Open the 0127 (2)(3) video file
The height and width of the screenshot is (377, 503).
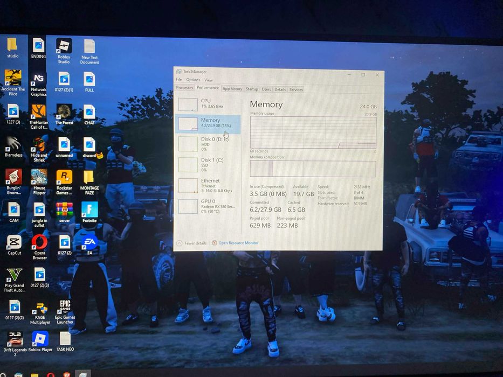[40, 277]
